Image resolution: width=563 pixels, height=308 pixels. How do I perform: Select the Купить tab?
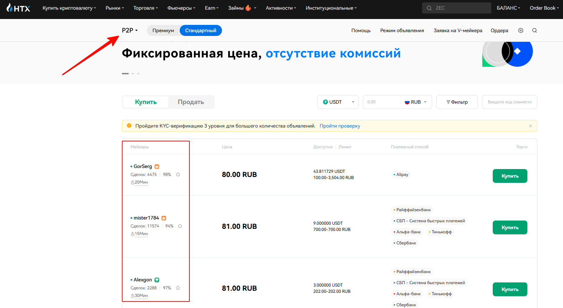click(146, 102)
